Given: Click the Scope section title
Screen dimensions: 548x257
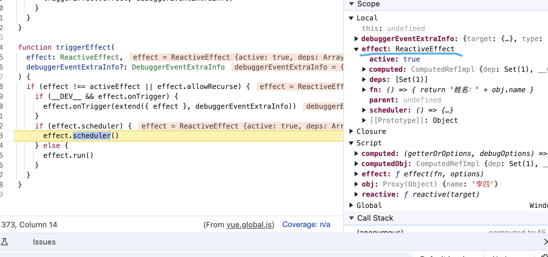Looking at the screenshot, I should point(368,4).
